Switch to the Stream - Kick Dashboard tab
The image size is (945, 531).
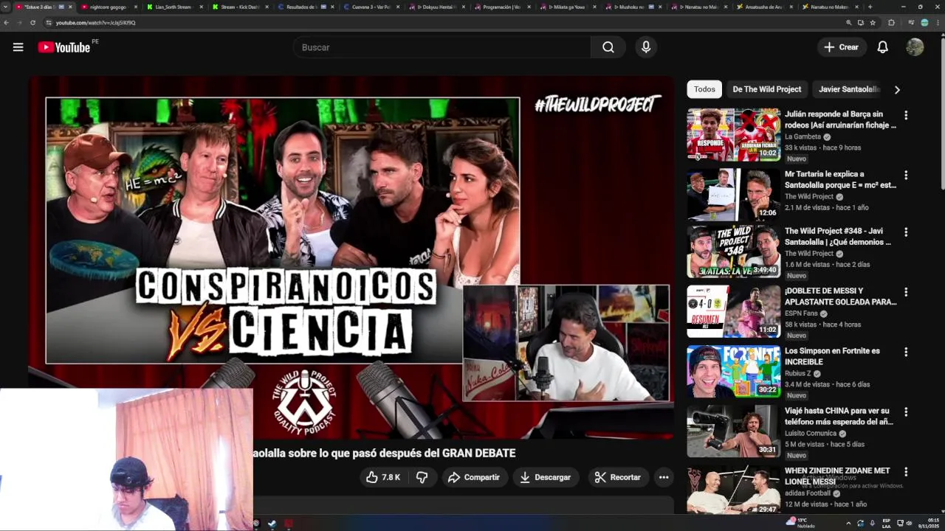click(x=239, y=7)
